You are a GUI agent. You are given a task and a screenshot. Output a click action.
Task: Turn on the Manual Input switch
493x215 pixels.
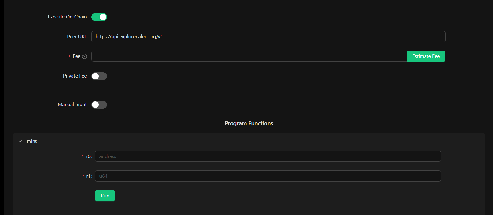pos(99,105)
